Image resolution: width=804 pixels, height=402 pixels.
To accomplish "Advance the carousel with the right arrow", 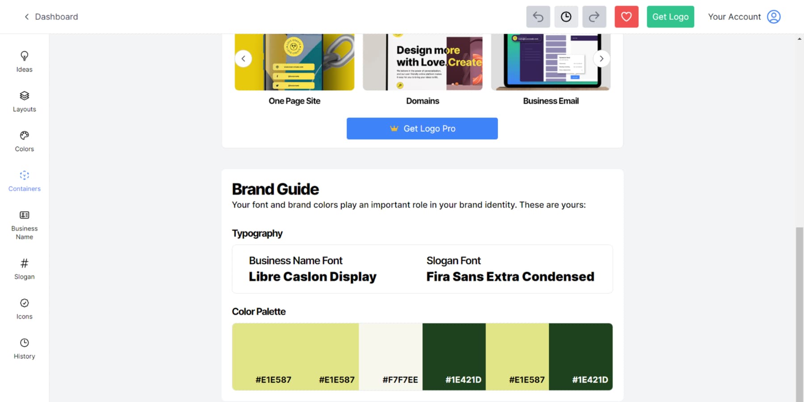I will coord(601,58).
